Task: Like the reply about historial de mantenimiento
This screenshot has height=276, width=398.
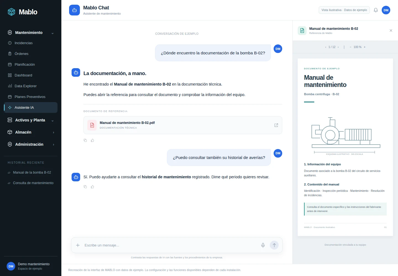Action: [x=92, y=187]
